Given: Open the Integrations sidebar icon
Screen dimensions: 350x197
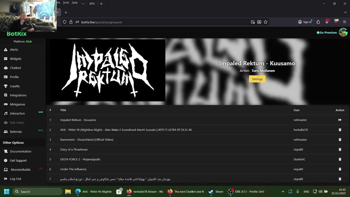Looking at the screenshot, I should 5,95.
